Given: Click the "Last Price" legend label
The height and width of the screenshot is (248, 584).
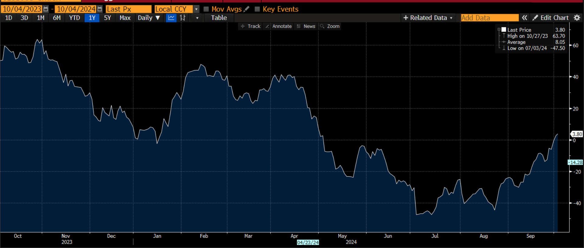Looking at the screenshot, I should click(519, 30).
